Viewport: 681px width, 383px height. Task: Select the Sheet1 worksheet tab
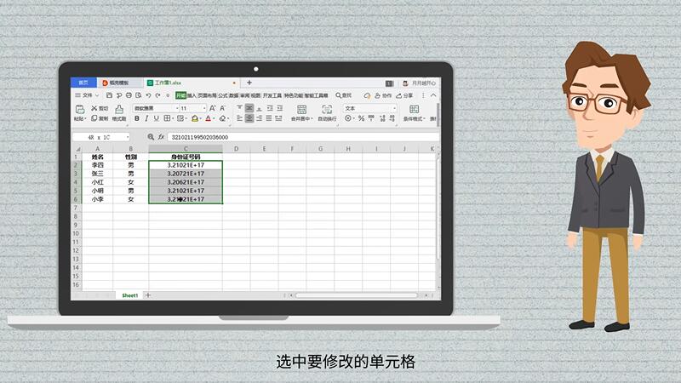pyautogui.click(x=129, y=294)
